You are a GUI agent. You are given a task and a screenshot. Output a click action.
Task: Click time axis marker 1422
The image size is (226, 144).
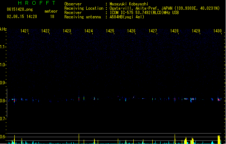pyautogui.click(x=45, y=31)
